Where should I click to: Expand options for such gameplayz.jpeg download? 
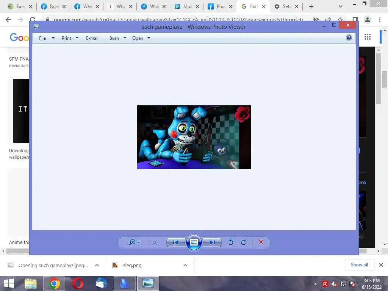(x=97, y=265)
